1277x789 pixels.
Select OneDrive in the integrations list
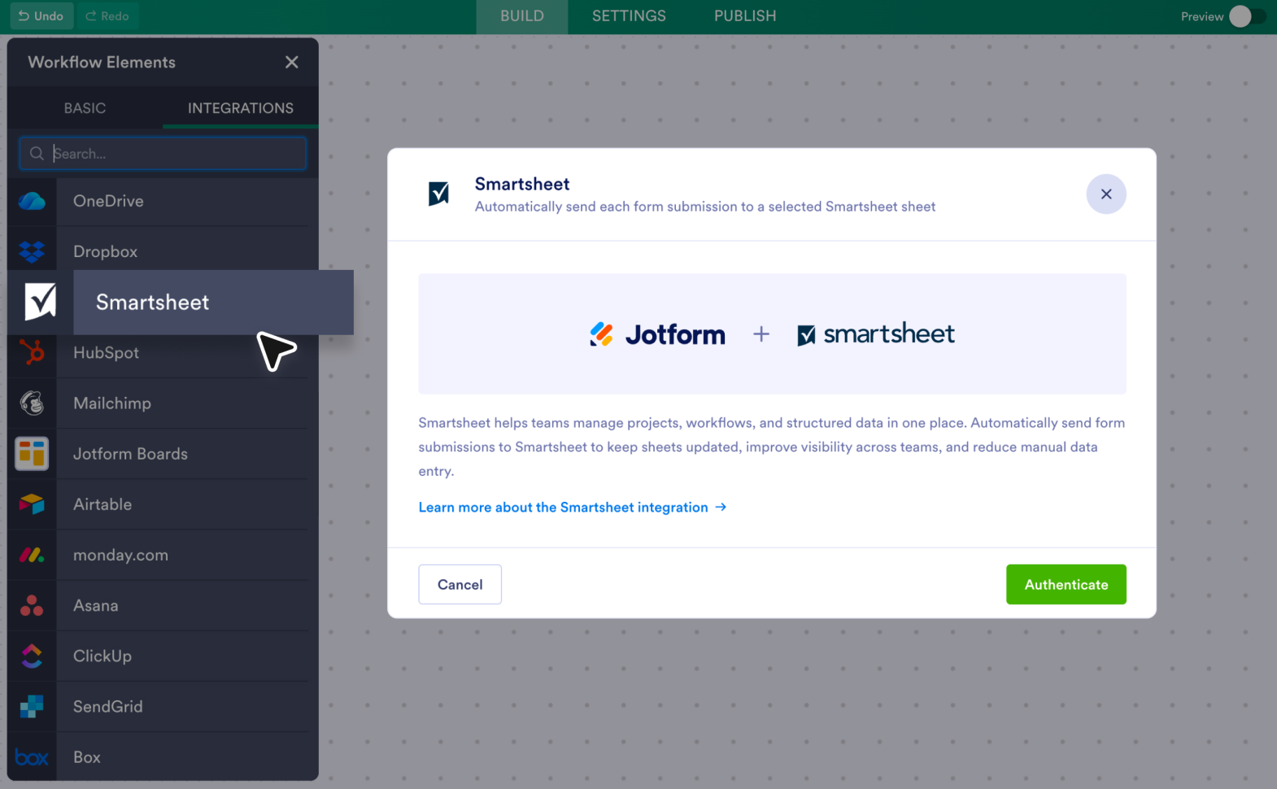coord(163,201)
